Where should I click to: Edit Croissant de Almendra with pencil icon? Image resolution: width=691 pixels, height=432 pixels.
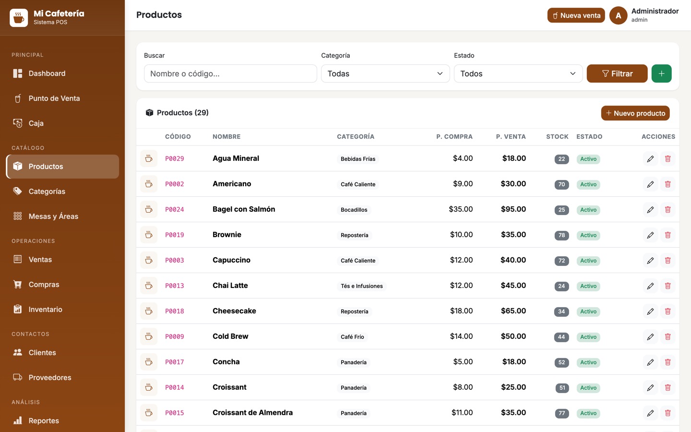point(650,413)
